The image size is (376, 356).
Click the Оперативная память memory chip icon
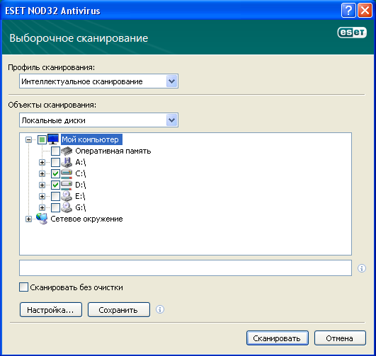[67, 151]
